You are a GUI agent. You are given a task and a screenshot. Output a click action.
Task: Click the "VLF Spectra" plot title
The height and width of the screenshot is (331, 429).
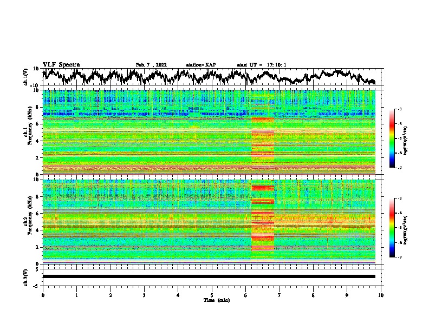click(61, 65)
